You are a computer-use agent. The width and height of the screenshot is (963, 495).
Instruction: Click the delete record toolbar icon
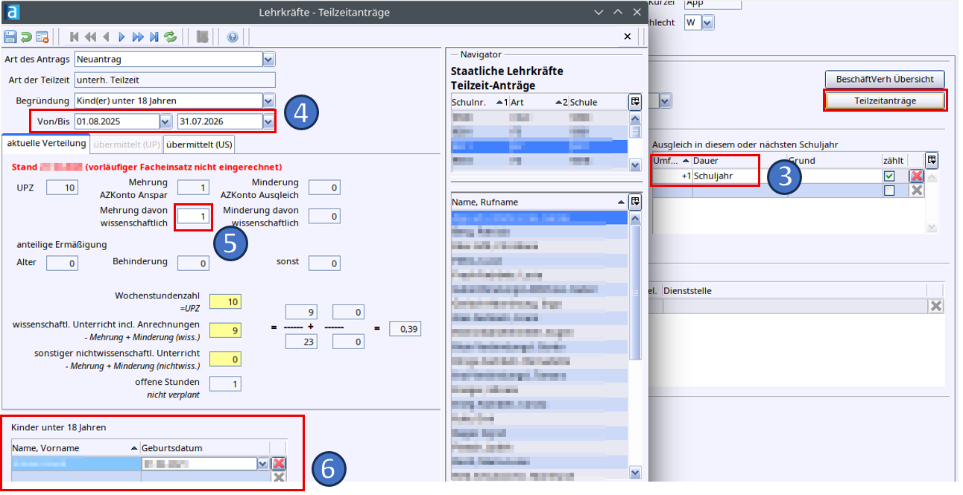click(x=42, y=36)
